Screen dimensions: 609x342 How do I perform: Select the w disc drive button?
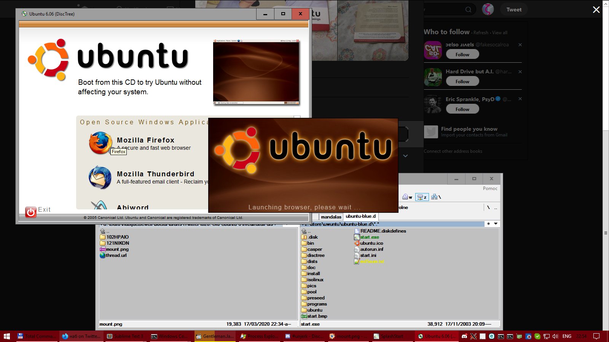(407, 197)
